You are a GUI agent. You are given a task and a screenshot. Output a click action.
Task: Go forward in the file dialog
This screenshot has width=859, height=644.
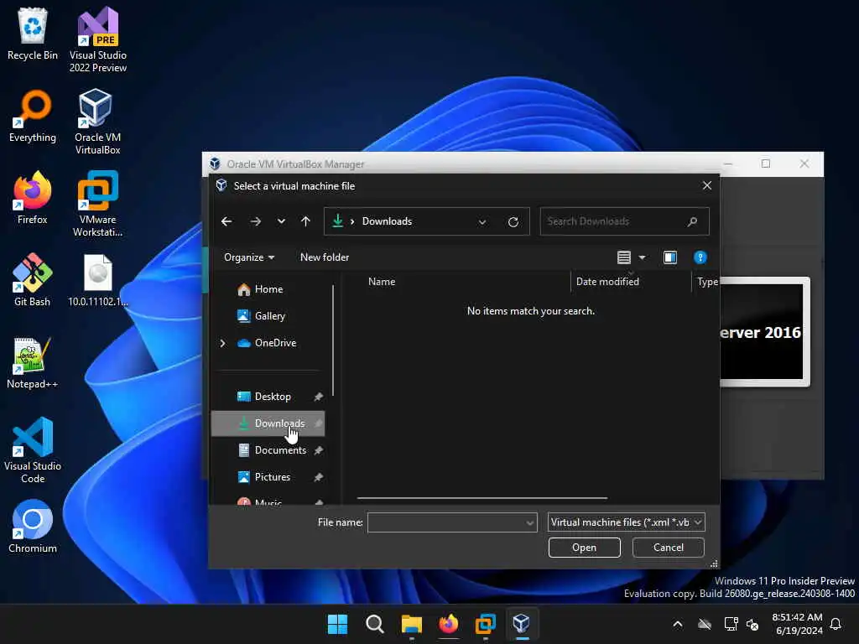pos(255,221)
